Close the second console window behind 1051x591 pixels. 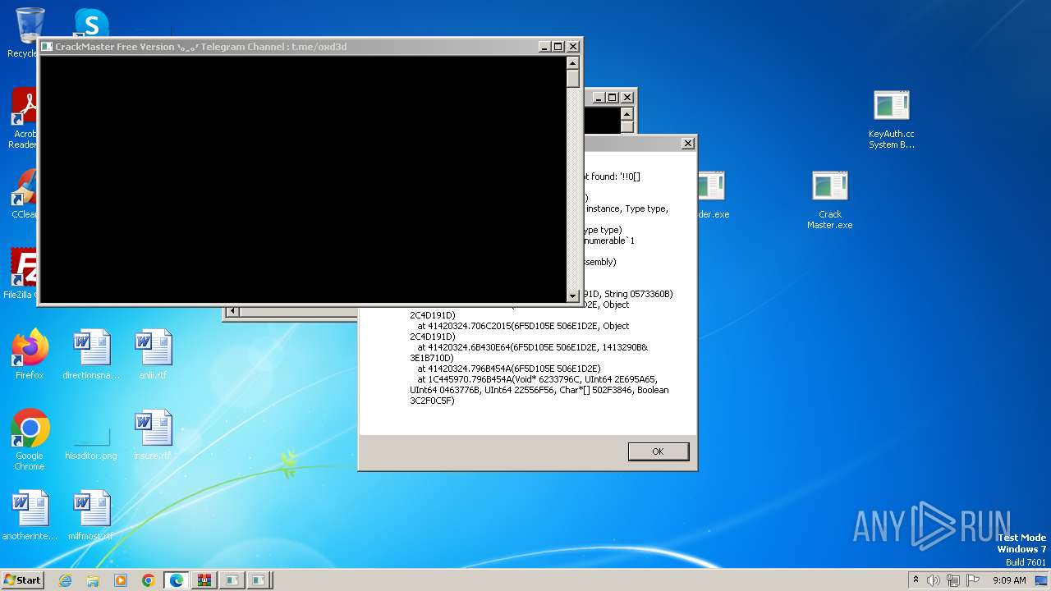(626, 98)
